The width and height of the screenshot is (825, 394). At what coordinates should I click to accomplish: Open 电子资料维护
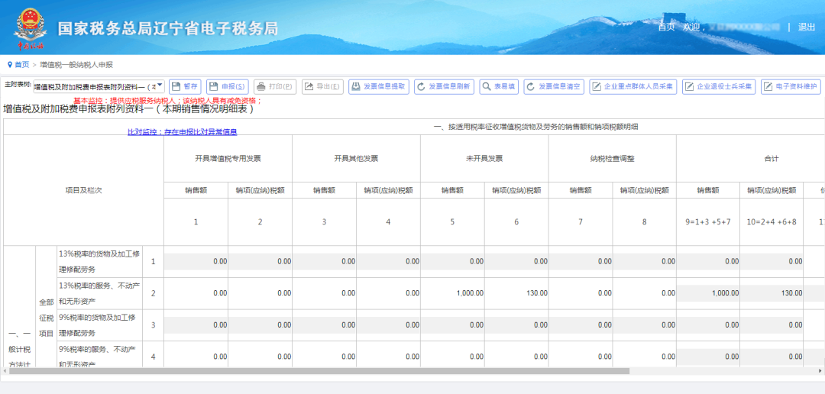click(x=791, y=87)
